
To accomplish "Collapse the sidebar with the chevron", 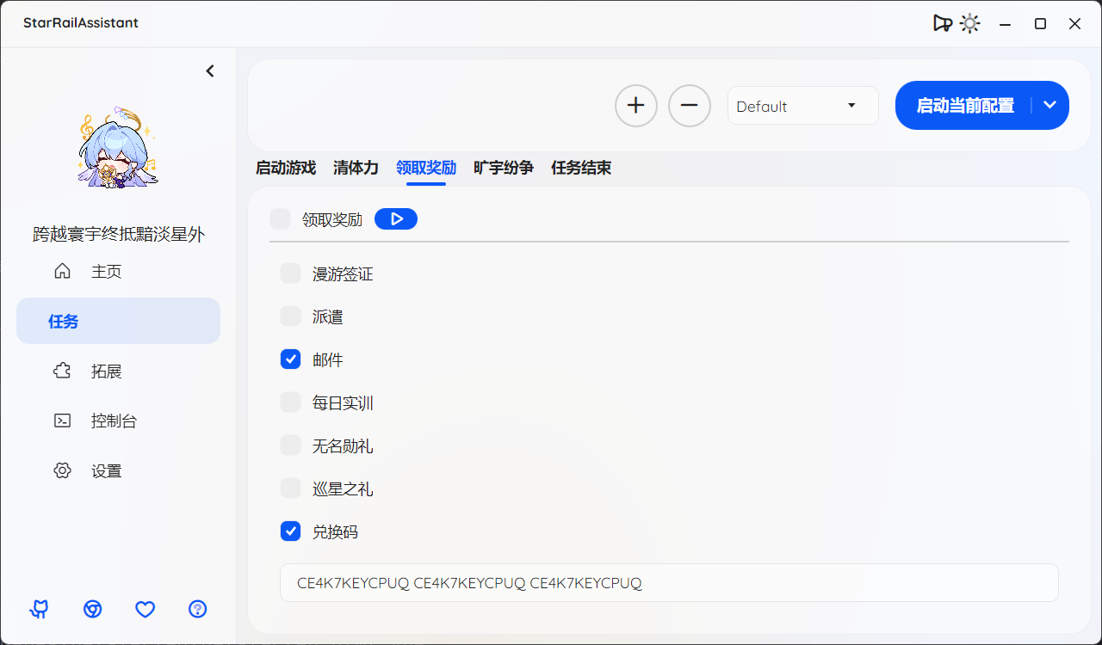I will click(210, 71).
